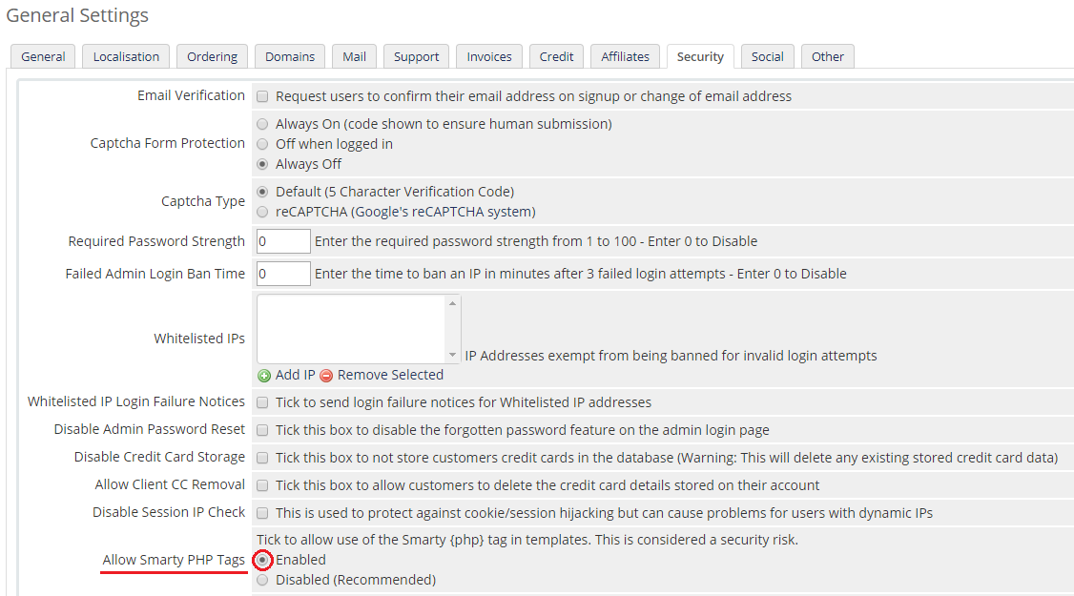This screenshot has height=596, width=1074.
Task: Click the Failed Admin Login Ban Time field
Action: click(283, 274)
